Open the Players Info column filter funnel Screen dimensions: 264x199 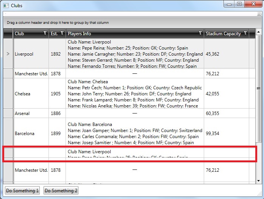click(200, 33)
